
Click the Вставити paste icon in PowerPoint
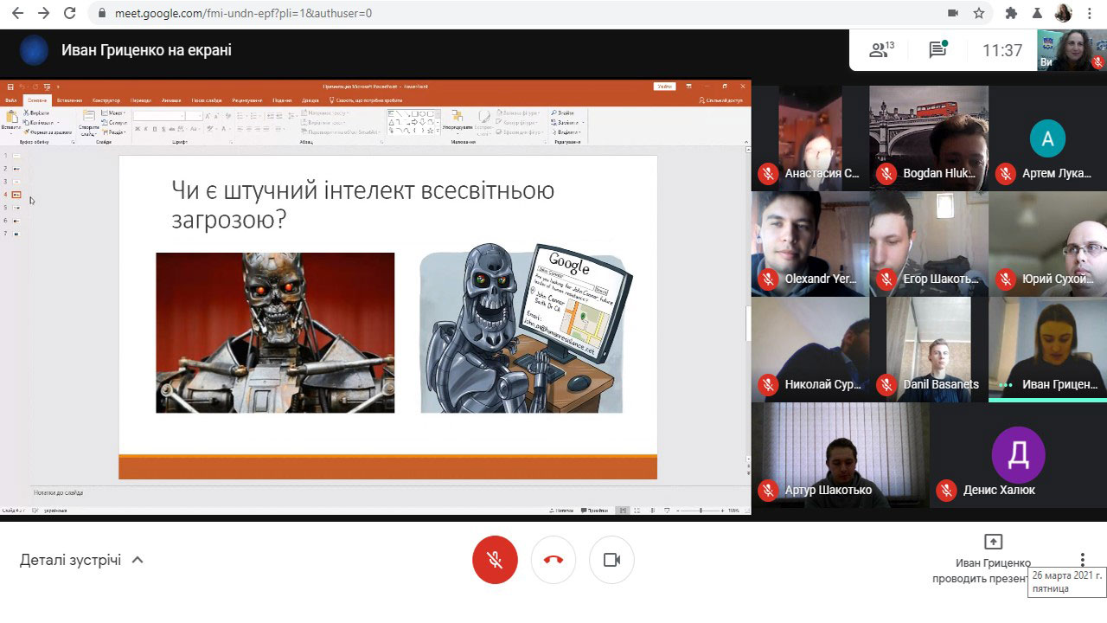coord(11,120)
